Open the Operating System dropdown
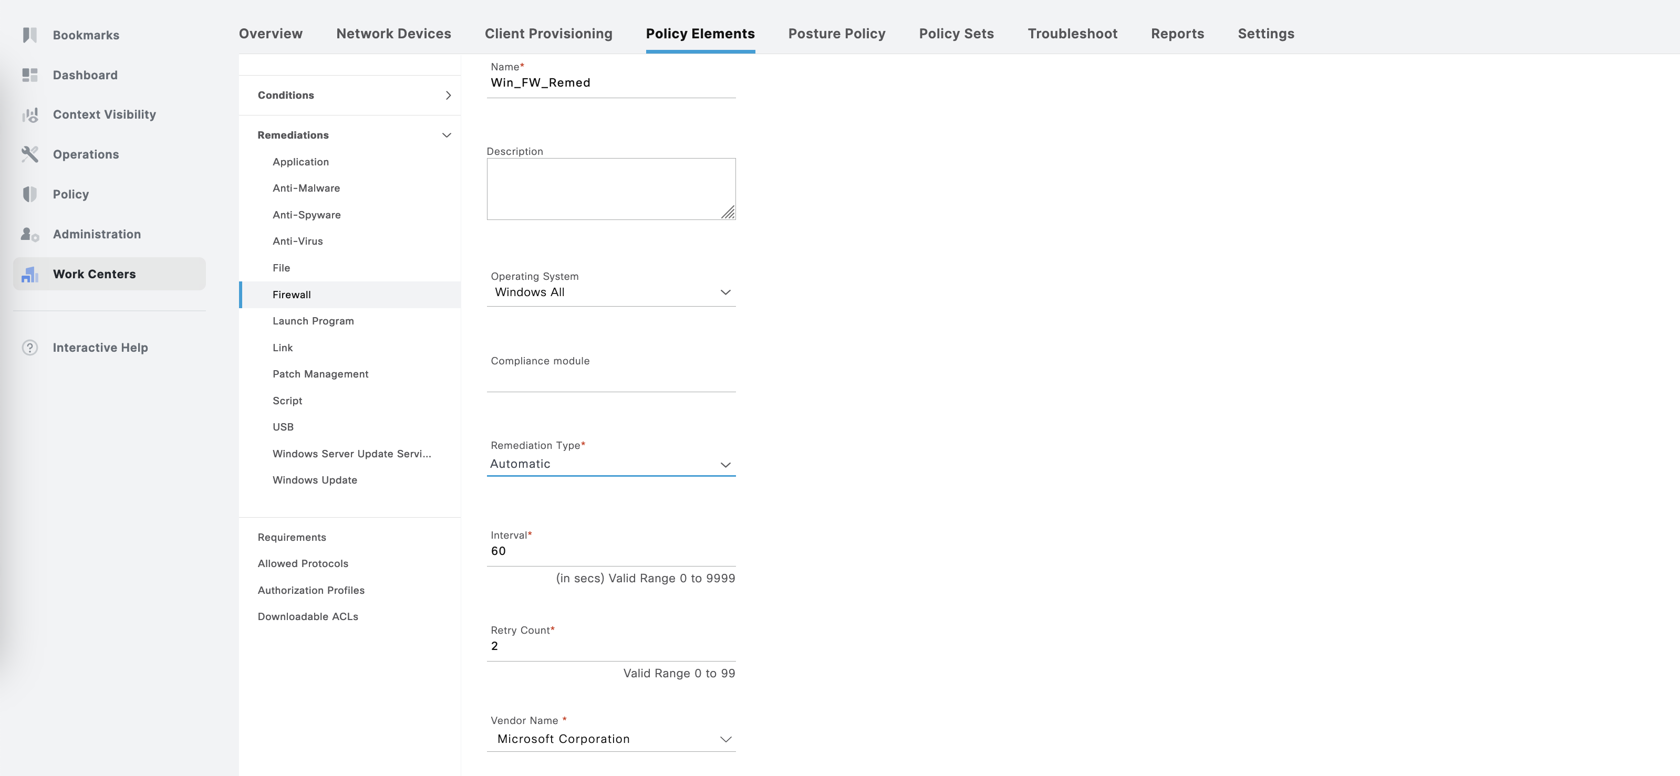 pos(724,292)
